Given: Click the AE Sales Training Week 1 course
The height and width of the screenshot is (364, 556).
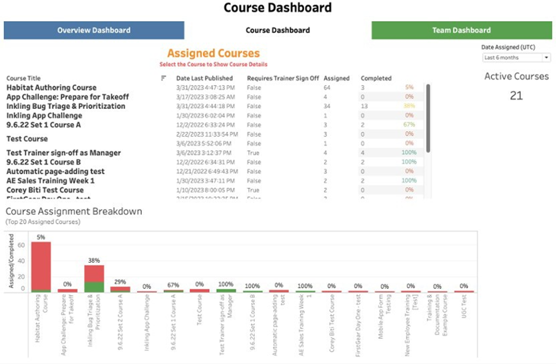Looking at the screenshot, I should 51,181.
